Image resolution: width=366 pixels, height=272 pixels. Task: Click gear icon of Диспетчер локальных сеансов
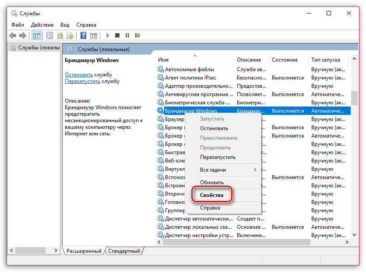(x=160, y=227)
